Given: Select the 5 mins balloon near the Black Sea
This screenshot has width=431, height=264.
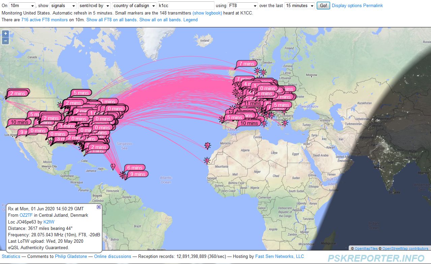Looking at the screenshot, I should click(x=281, y=105).
